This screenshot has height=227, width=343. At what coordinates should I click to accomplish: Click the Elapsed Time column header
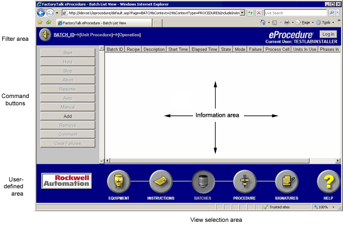click(x=205, y=49)
